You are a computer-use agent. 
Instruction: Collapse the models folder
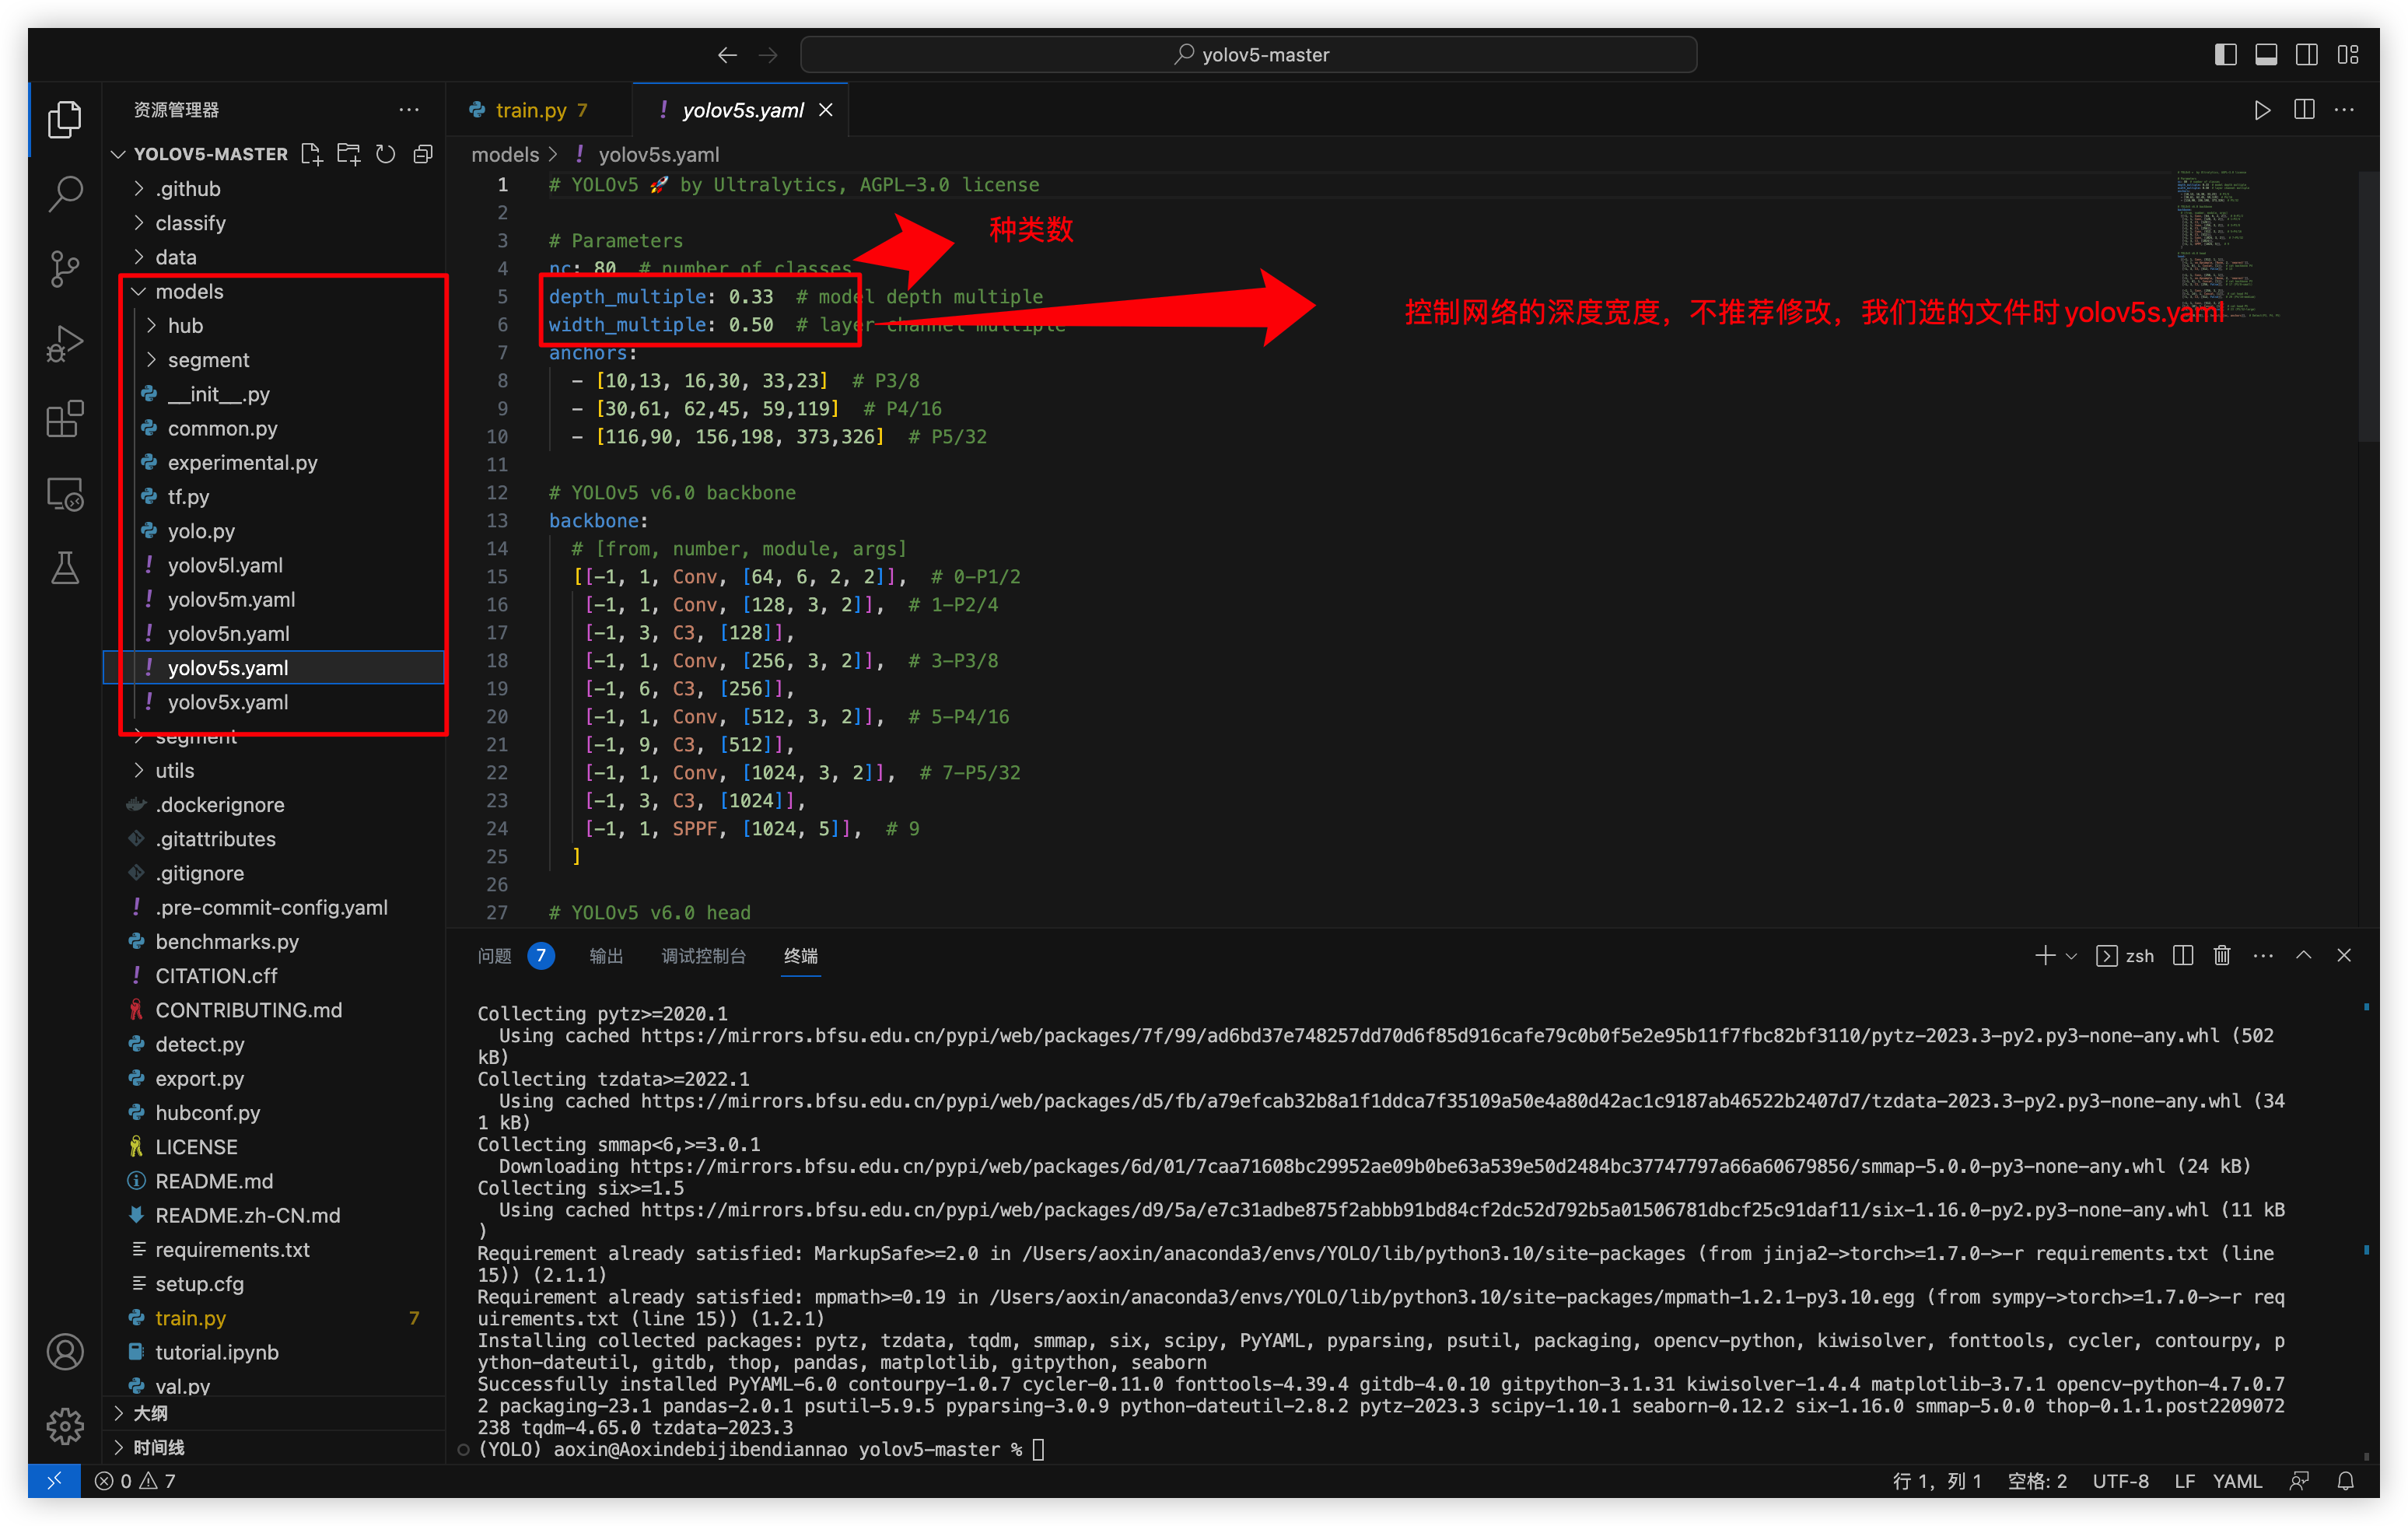274,291
